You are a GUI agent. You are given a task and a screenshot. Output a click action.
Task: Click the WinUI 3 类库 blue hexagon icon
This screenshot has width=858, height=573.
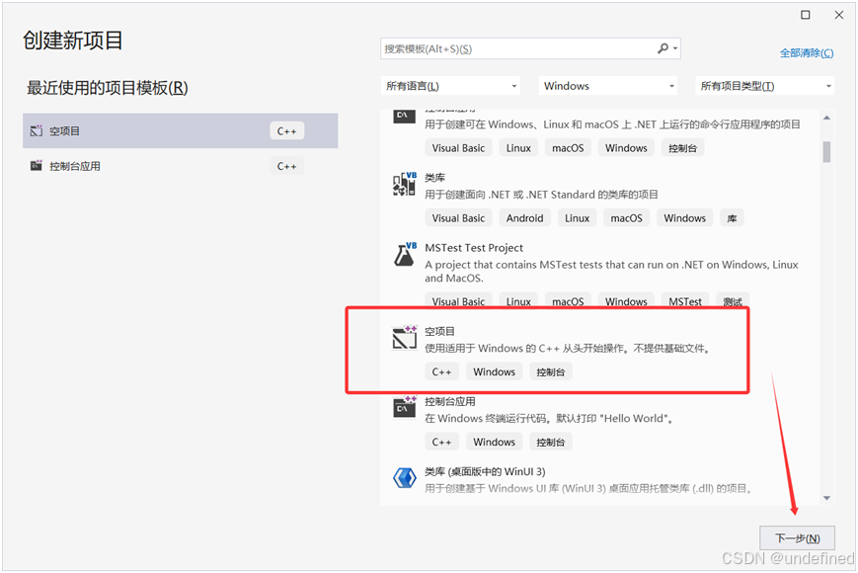[403, 477]
